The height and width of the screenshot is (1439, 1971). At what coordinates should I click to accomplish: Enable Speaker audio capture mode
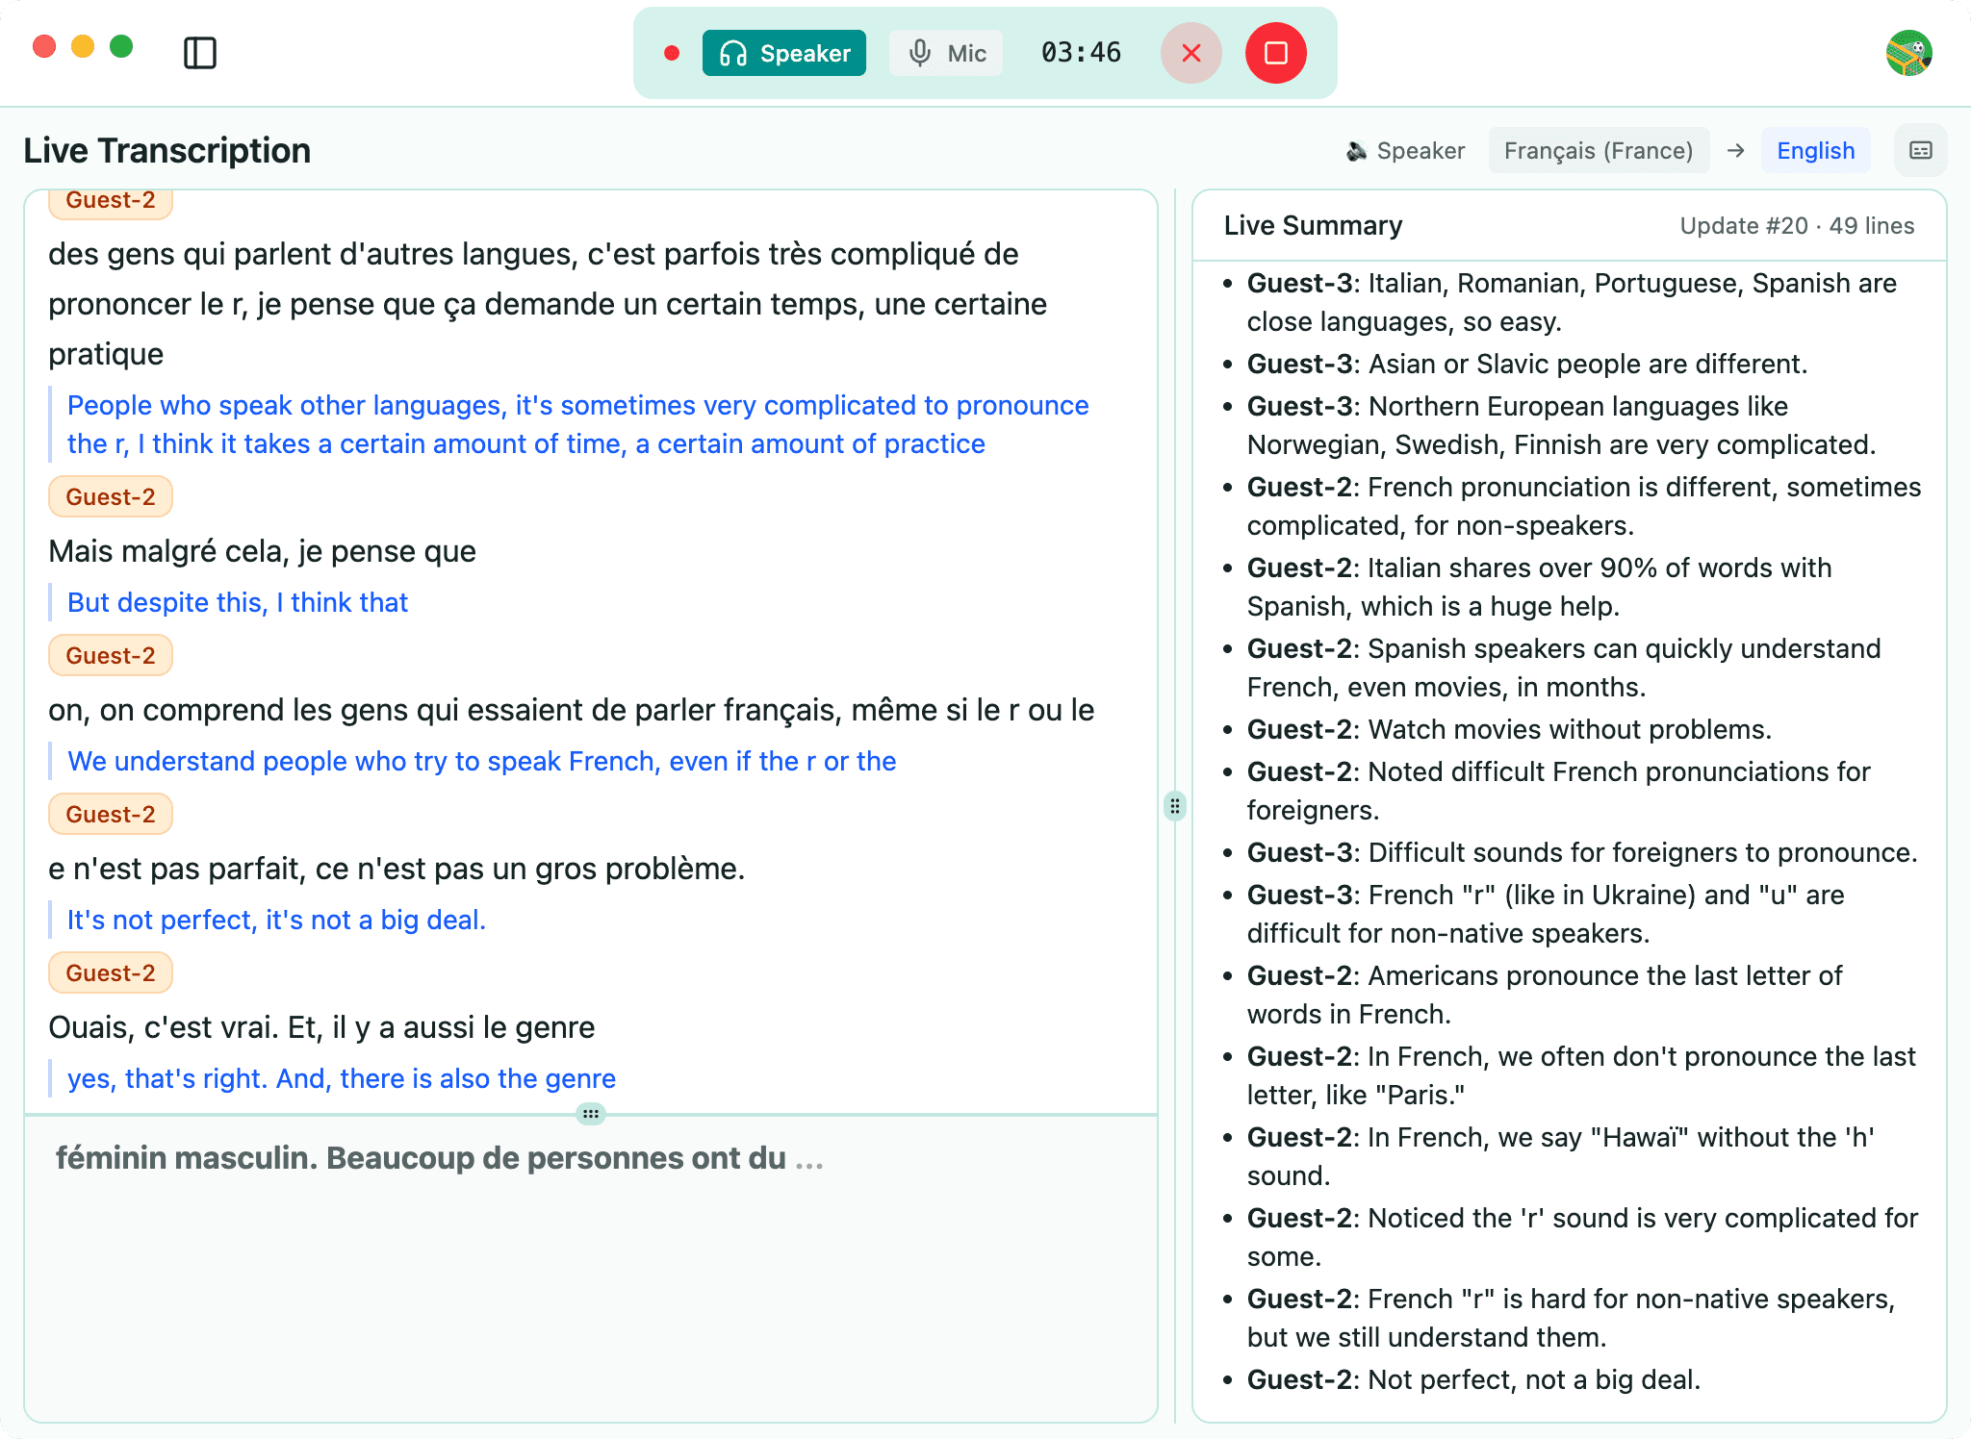783,53
